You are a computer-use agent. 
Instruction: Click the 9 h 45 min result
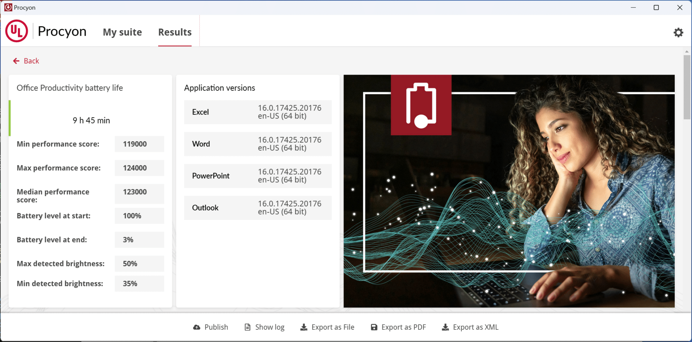[91, 120]
